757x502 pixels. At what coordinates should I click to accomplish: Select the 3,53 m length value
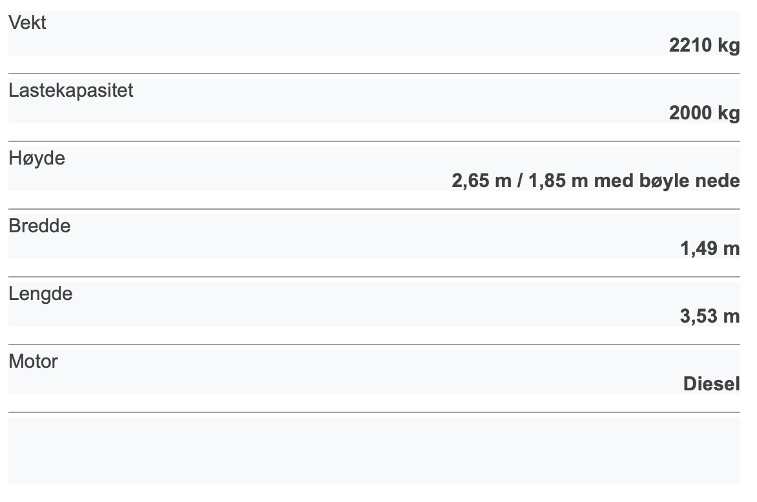tap(709, 316)
